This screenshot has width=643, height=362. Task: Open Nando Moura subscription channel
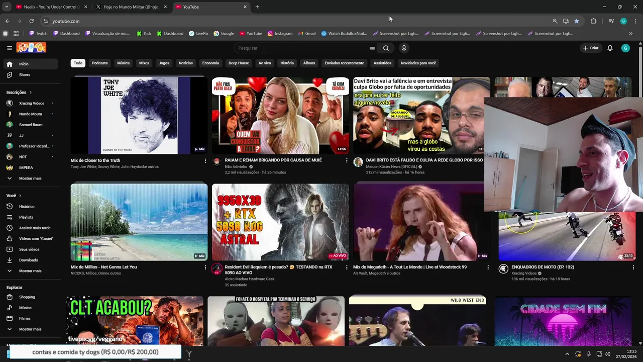32,114
